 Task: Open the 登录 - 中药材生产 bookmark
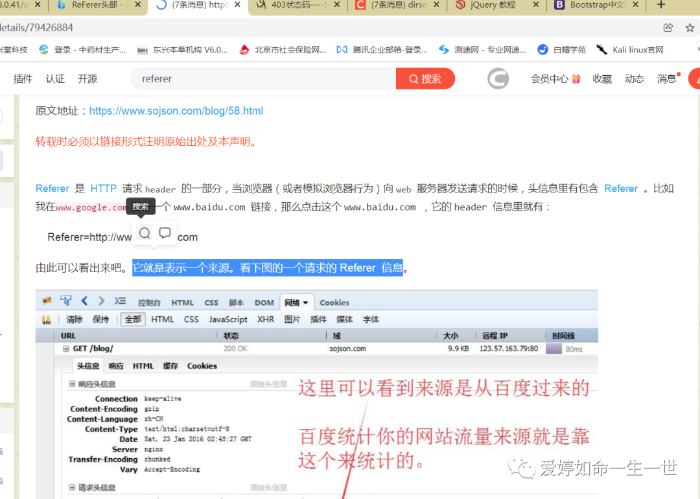pos(83,49)
